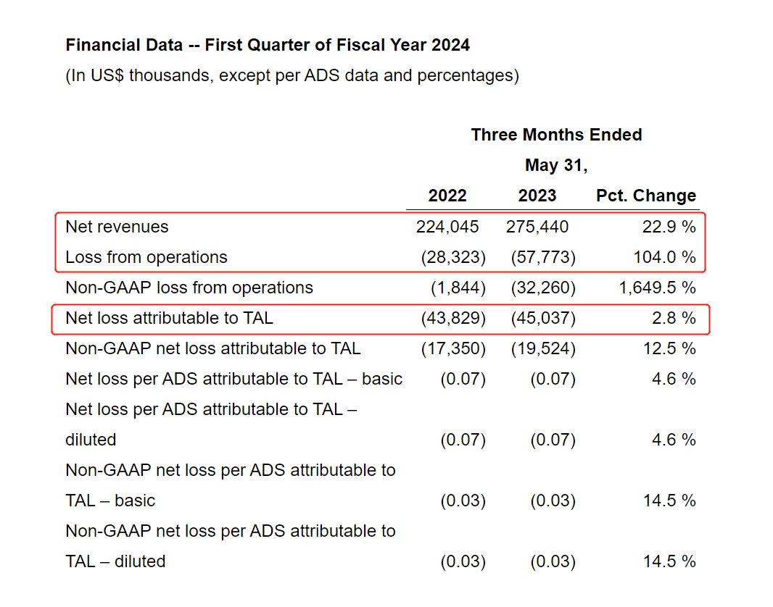
Task: Click the 'Loss from operations' row label
Action: [146, 257]
